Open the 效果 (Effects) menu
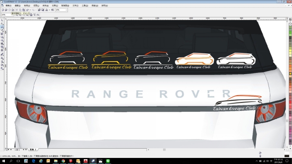The image size is (292, 164). [x=55, y=6]
